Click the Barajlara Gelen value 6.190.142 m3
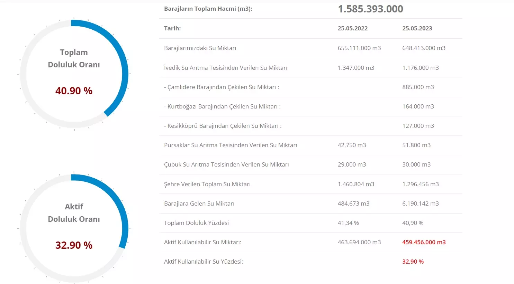 point(420,203)
